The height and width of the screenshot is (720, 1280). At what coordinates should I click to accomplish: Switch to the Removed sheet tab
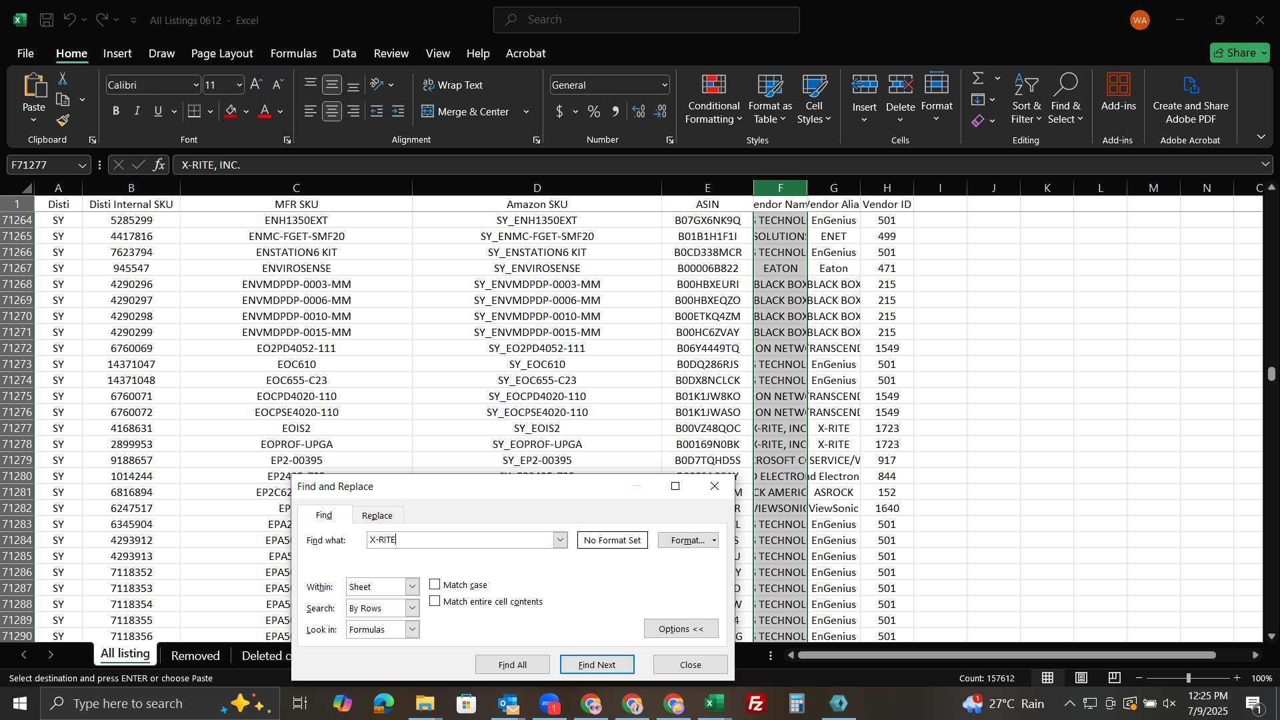point(195,655)
